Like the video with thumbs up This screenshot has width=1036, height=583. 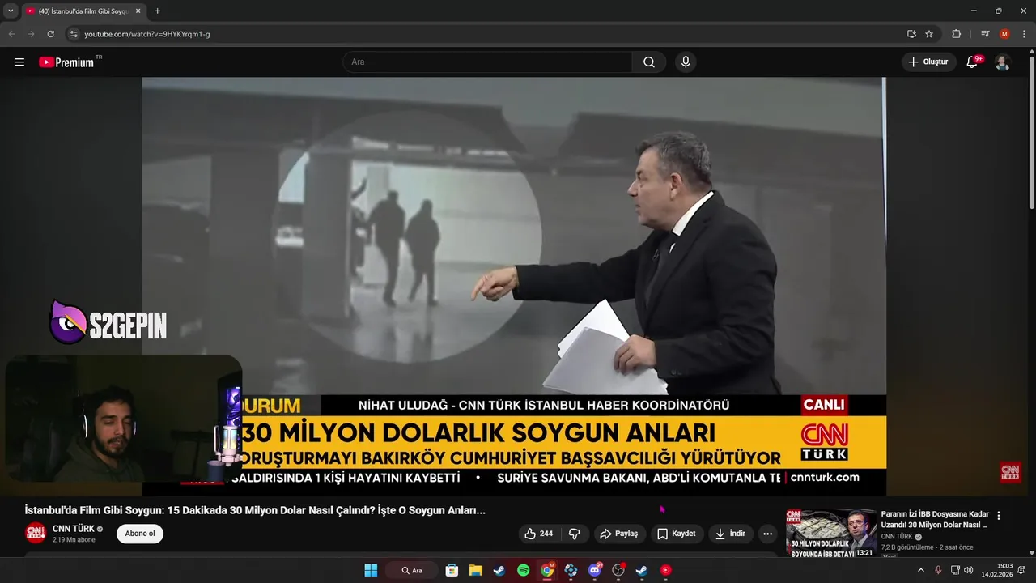pos(539,534)
